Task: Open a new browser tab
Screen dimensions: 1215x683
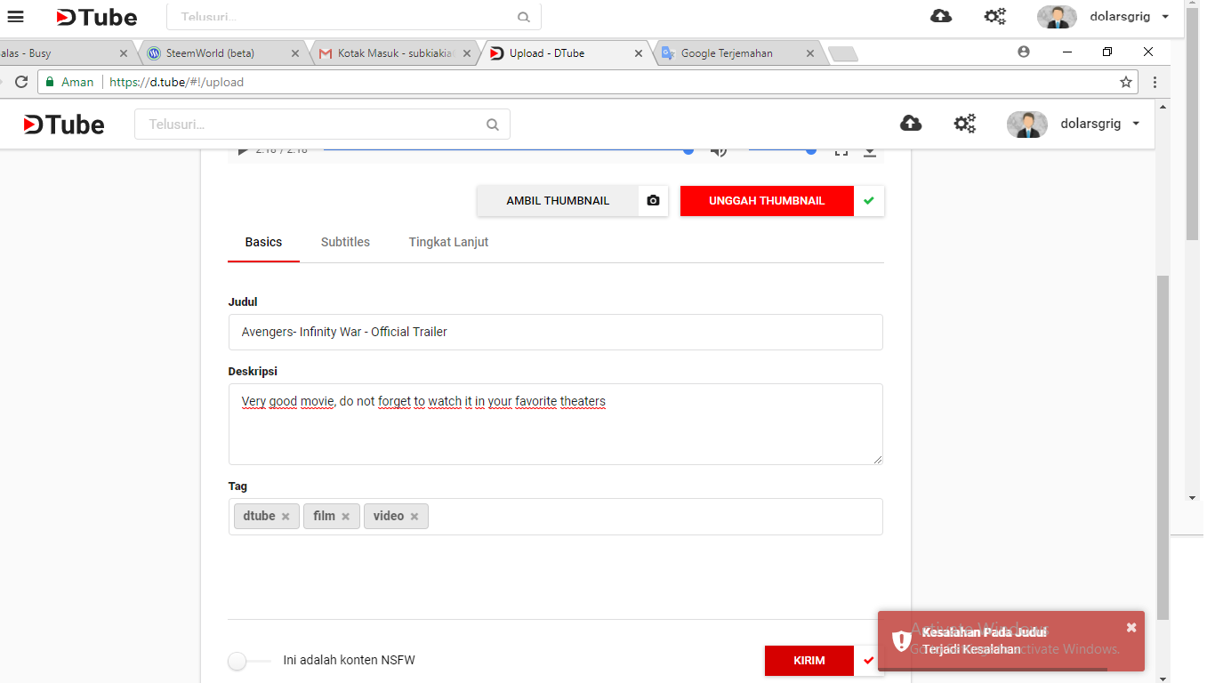Action: tap(842, 54)
